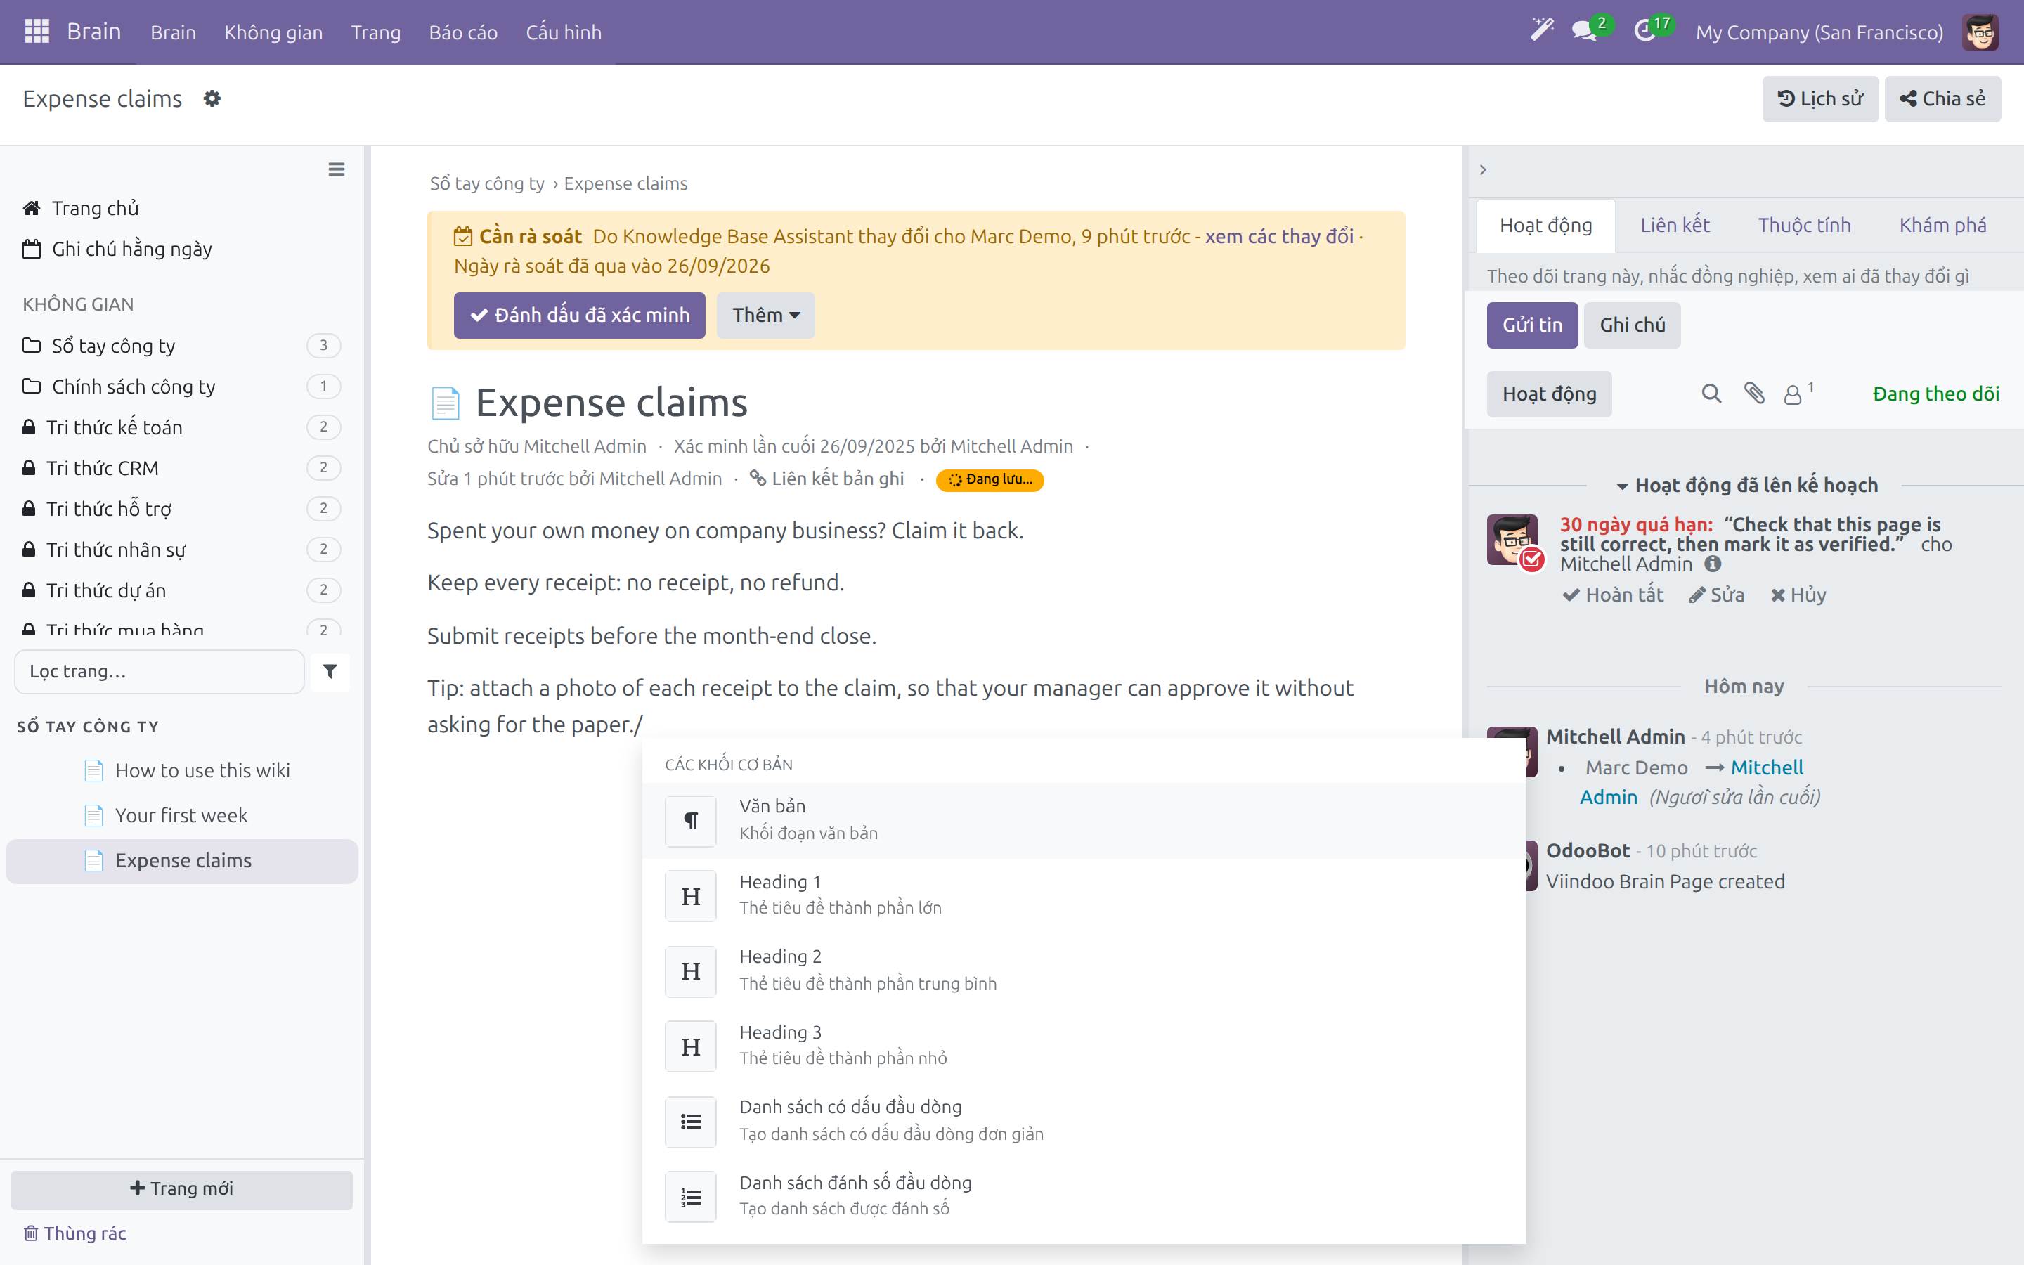Click the Ghi chú log note button
Viewport: 2024px width, 1265px height.
click(1632, 325)
